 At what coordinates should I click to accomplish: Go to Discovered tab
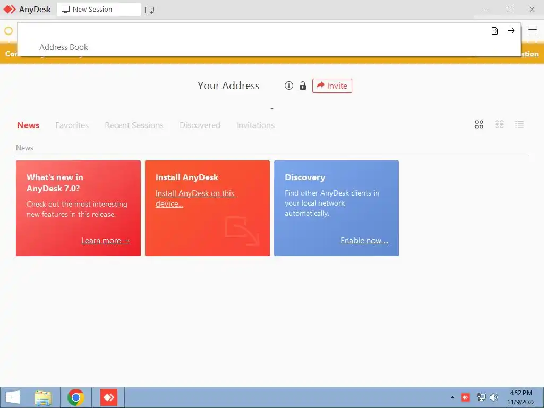pos(200,125)
